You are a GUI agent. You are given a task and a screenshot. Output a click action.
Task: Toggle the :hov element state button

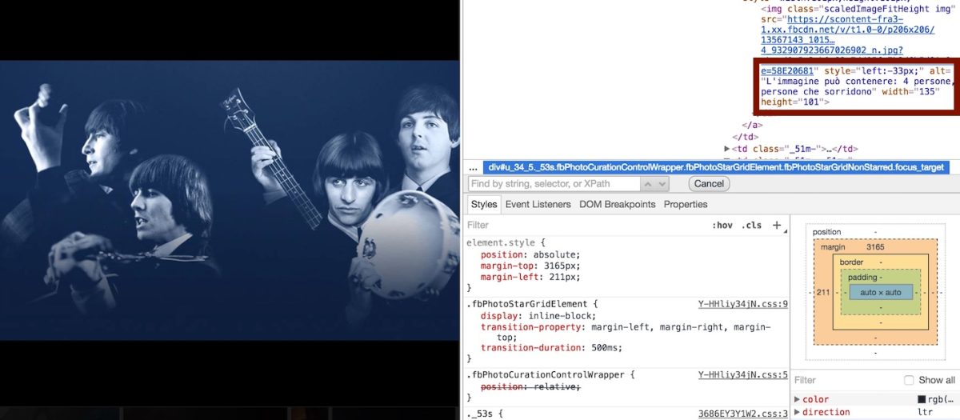(x=722, y=226)
